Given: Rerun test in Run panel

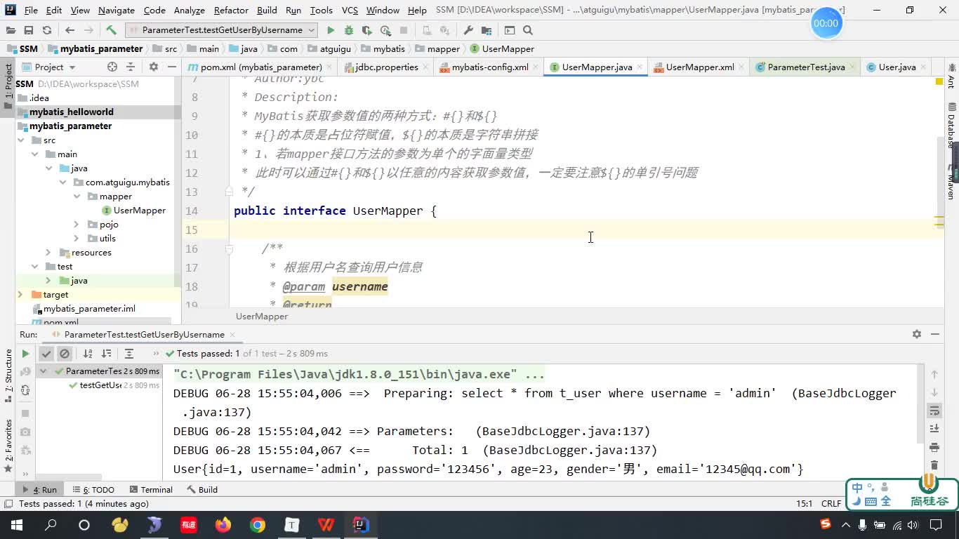Looking at the screenshot, I should tap(25, 354).
